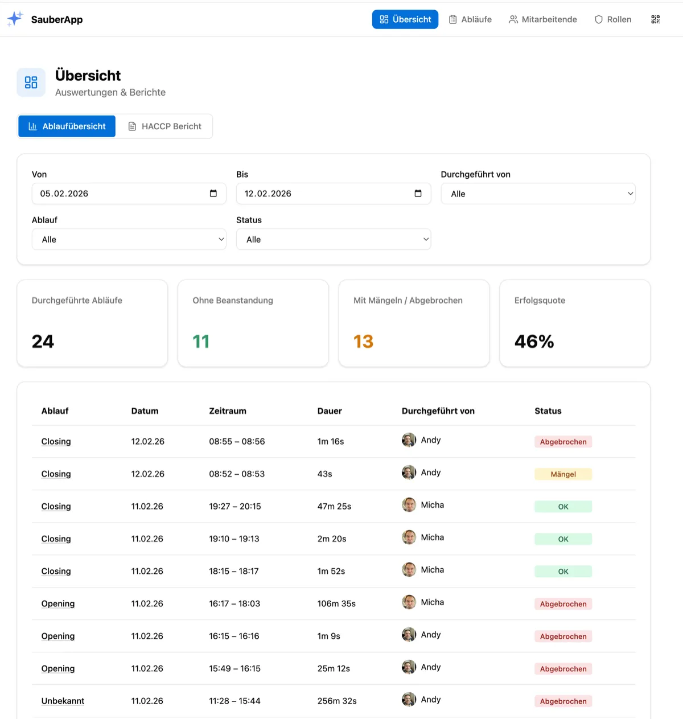Screen dimensions: 683x719
Task: Open the QR code icon in navbar
Action: click(x=655, y=19)
